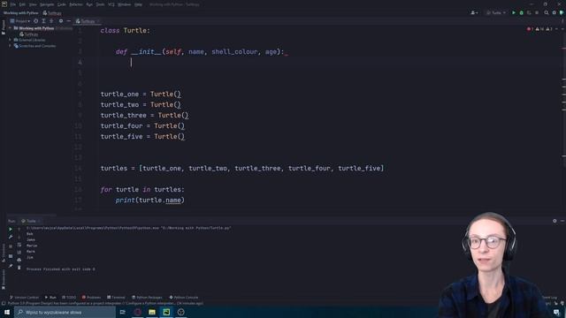Select the Turtle tab in Run panel
Image resolution: width=566 pixels, height=318 pixels.
[30, 221]
